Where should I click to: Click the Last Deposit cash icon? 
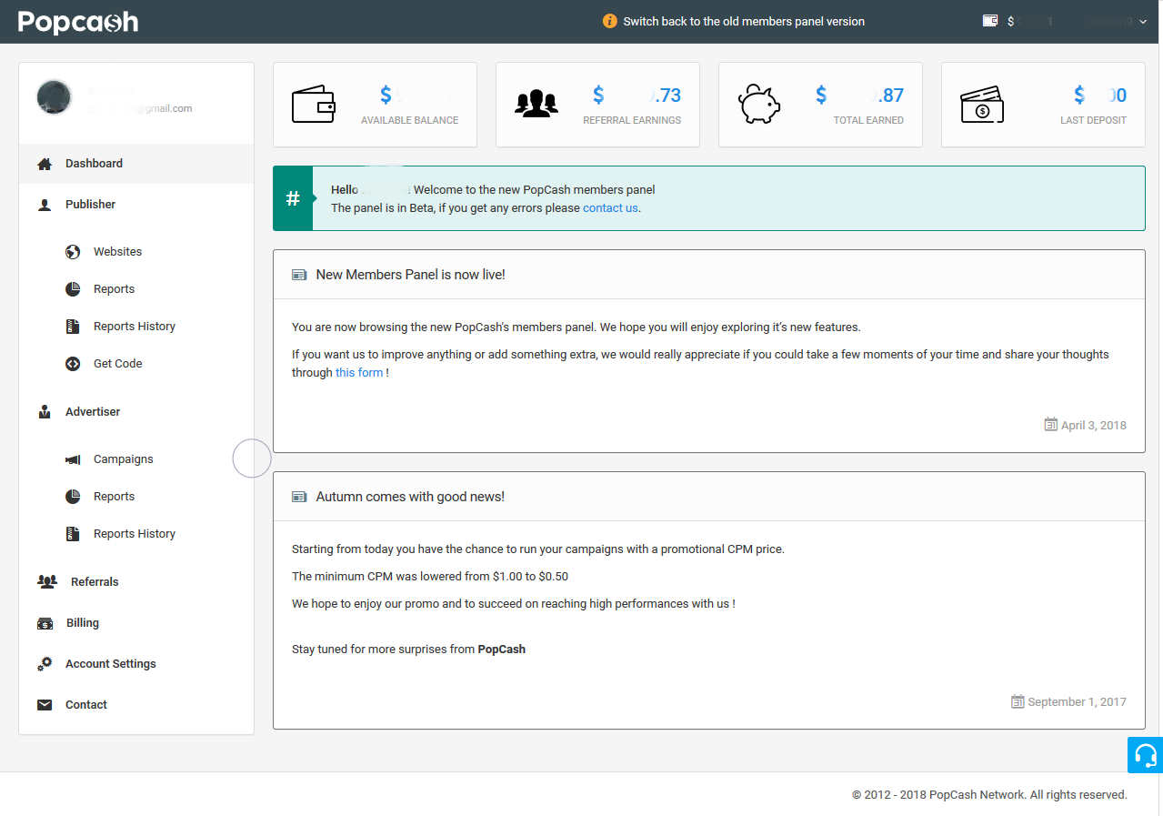pyautogui.click(x=982, y=105)
